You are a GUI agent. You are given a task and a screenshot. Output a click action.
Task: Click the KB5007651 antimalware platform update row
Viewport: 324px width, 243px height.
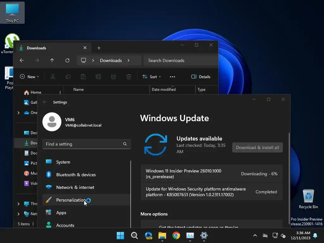[212, 192]
